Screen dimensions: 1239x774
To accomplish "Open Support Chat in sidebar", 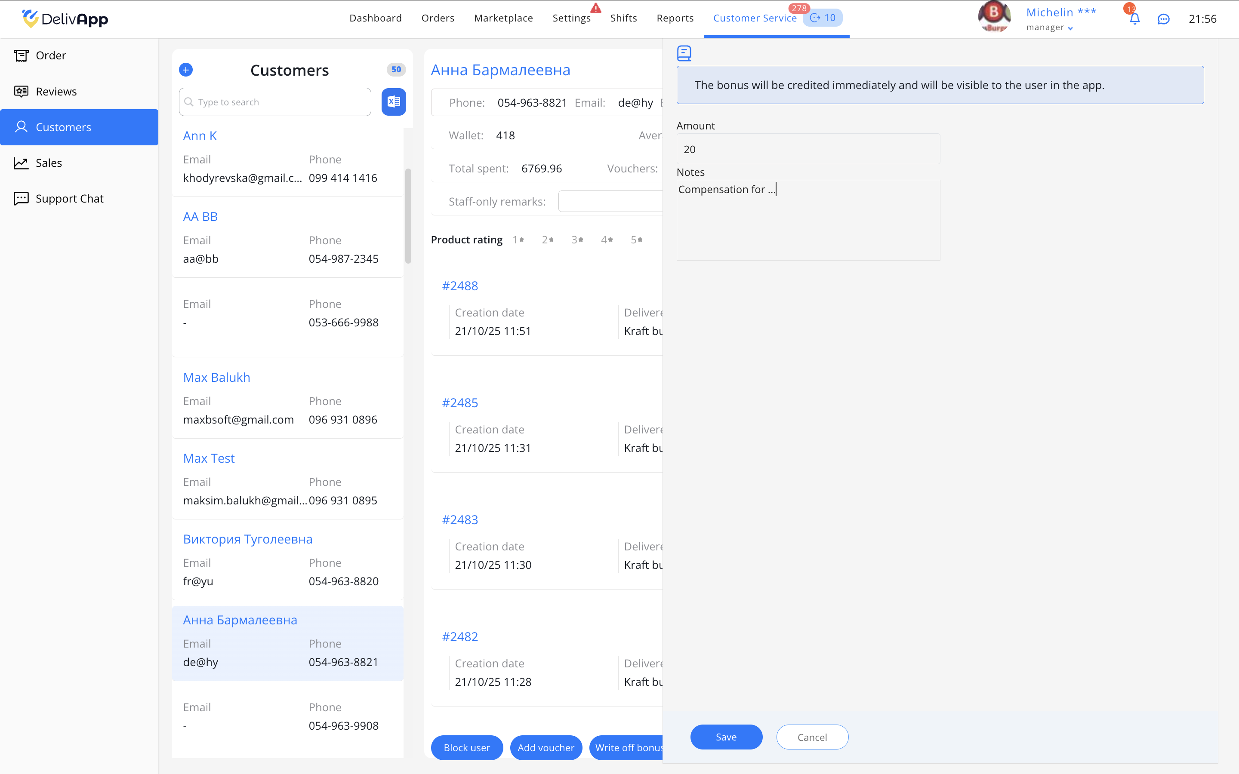I will [69, 199].
